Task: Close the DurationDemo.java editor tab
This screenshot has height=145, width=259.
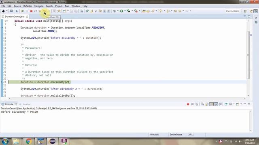Action: tap(27, 17)
